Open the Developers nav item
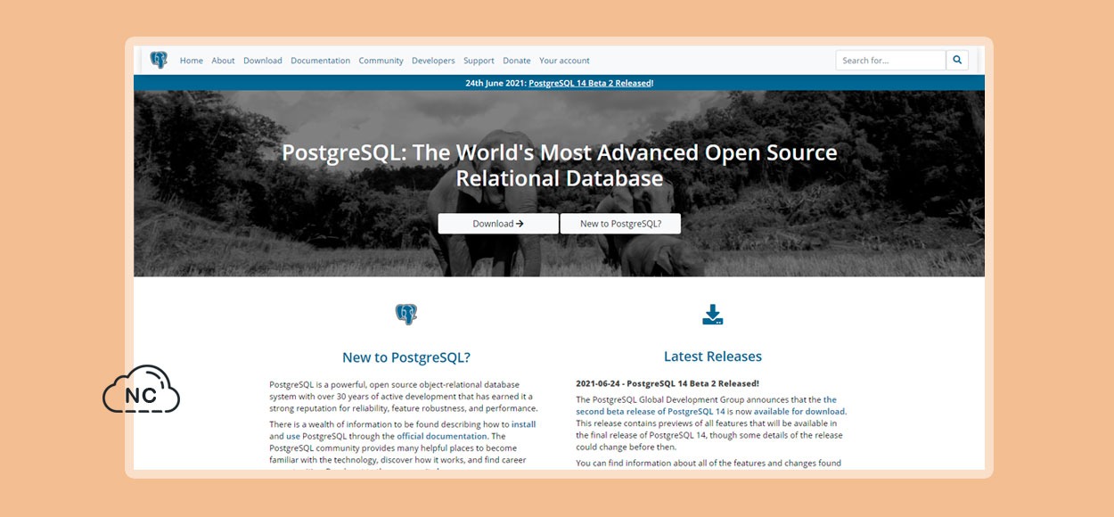Image resolution: width=1114 pixels, height=517 pixels. pos(433,61)
